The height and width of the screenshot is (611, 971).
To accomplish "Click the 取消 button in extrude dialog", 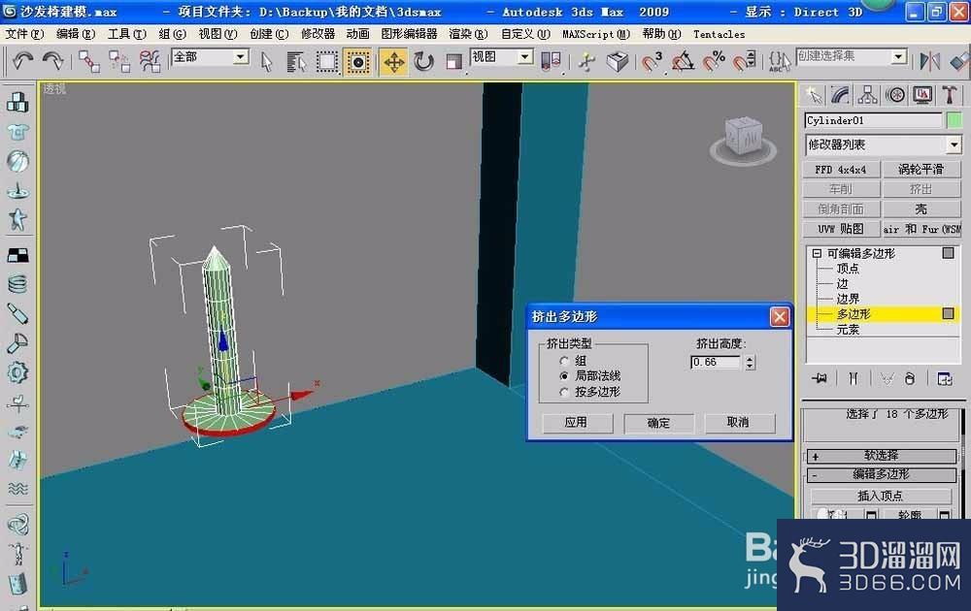I will [x=738, y=423].
